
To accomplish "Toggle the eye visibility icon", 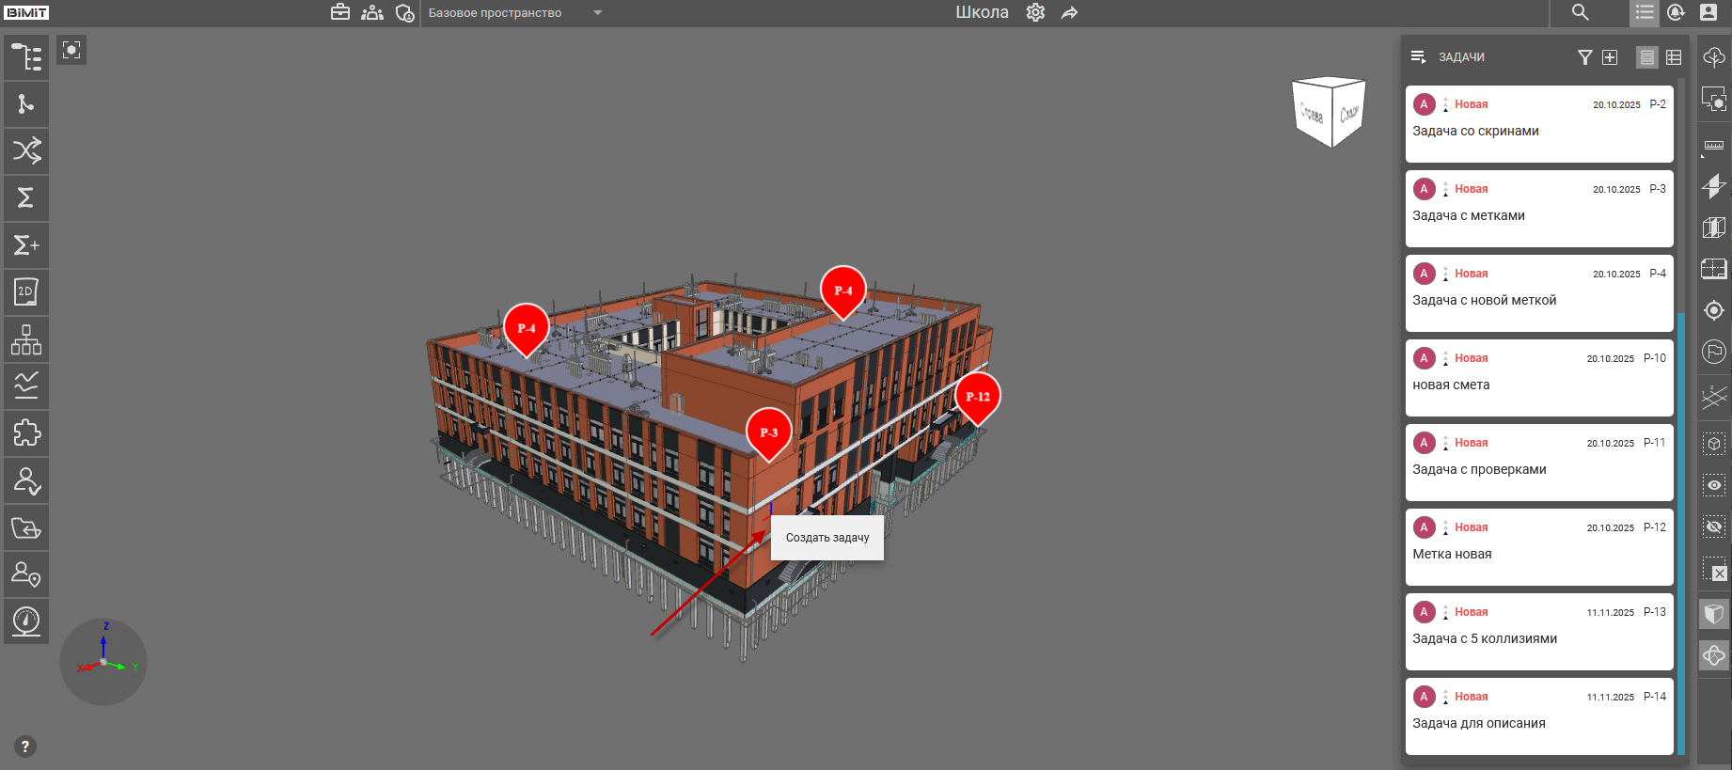I will pyautogui.click(x=1714, y=485).
